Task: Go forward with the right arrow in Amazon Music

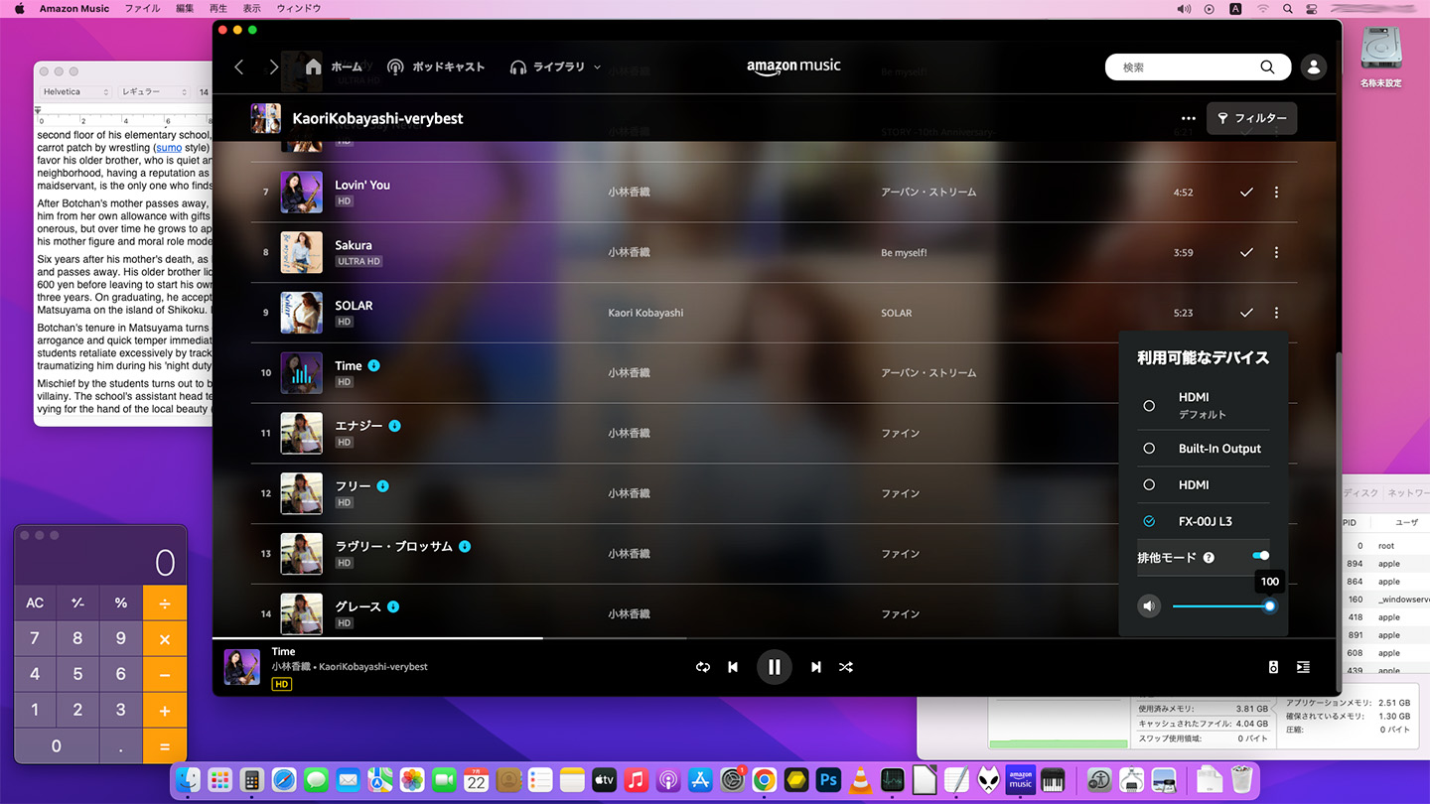Action: (274, 67)
